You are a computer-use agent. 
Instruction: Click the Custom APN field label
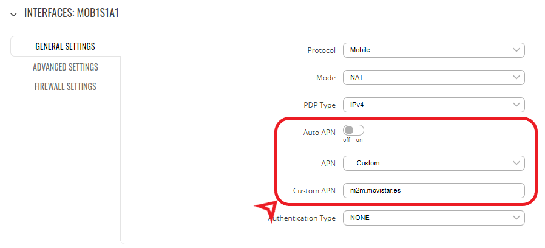(314, 190)
